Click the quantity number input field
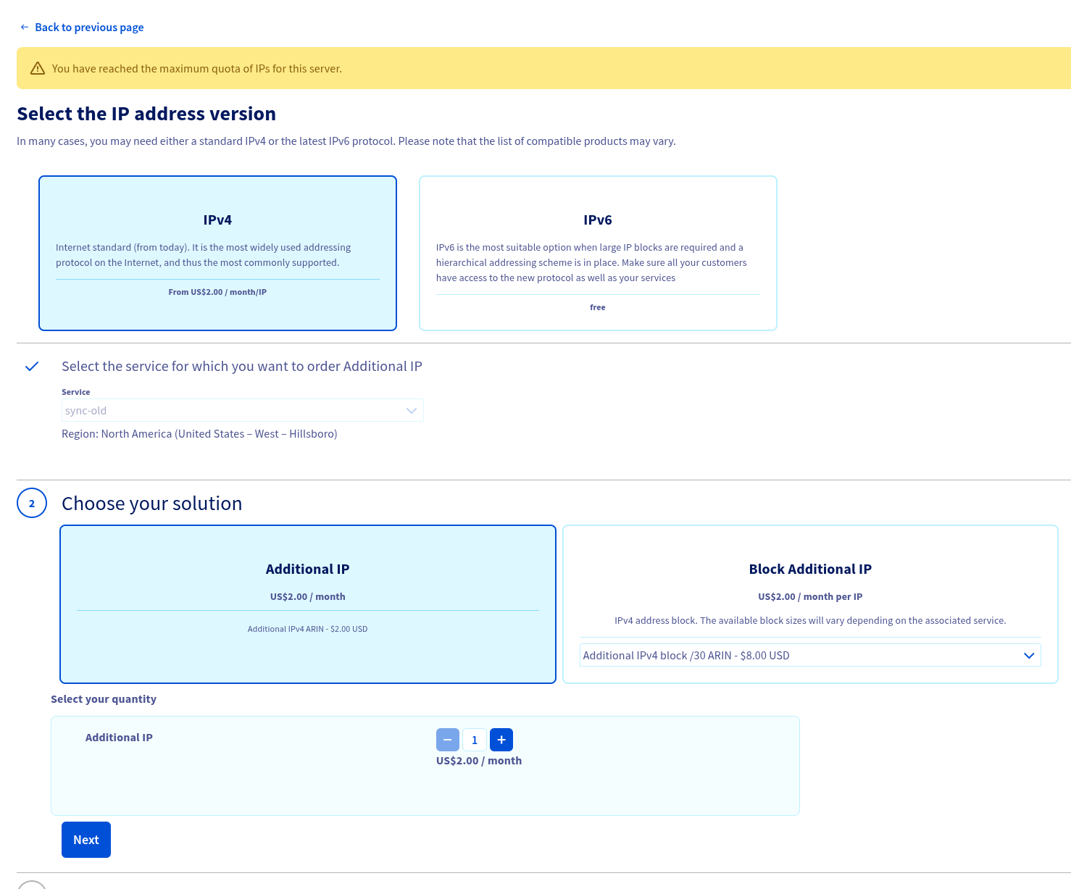 (x=475, y=740)
